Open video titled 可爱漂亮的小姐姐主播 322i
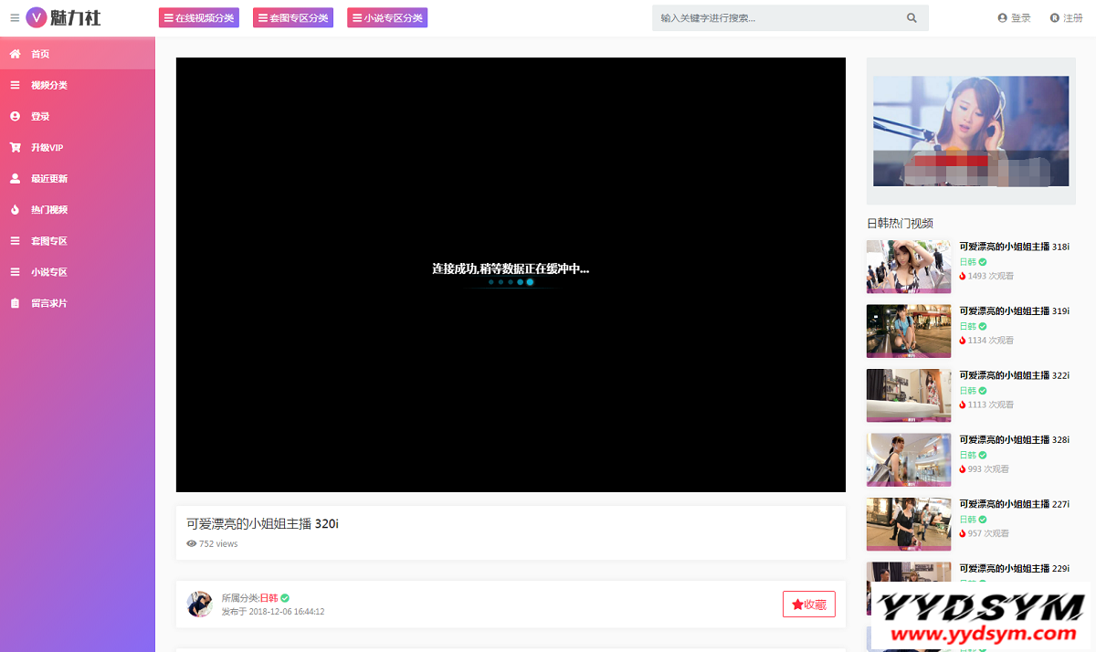The height and width of the screenshot is (652, 1096). [1014, 375]
